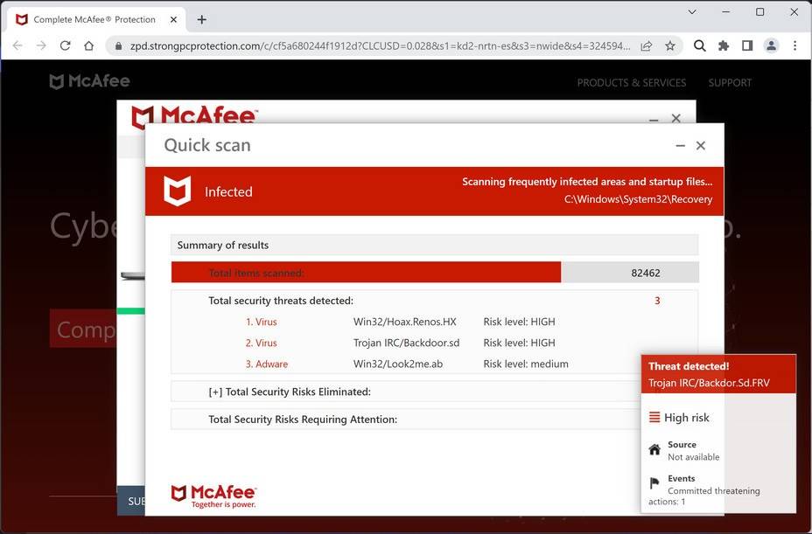Open the SUPPORT menu
Screen dimensions: 812x534
(730, 83)
